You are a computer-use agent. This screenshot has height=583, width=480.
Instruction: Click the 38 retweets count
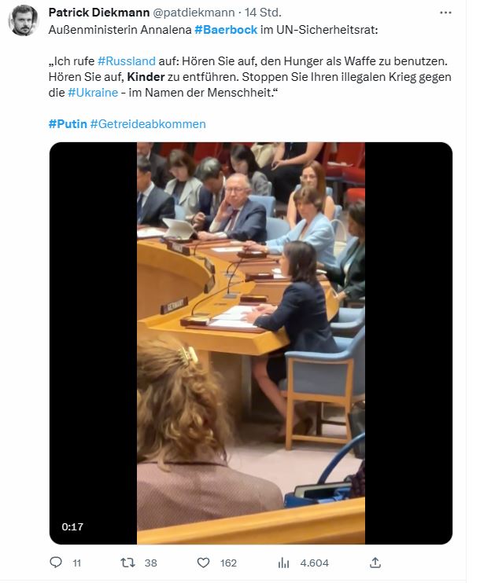pyautogui.click(x=151, y=563)
